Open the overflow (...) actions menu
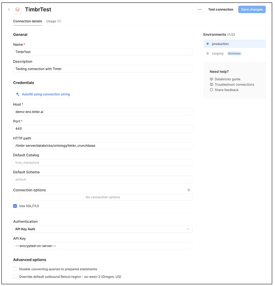 coord(200,10)
